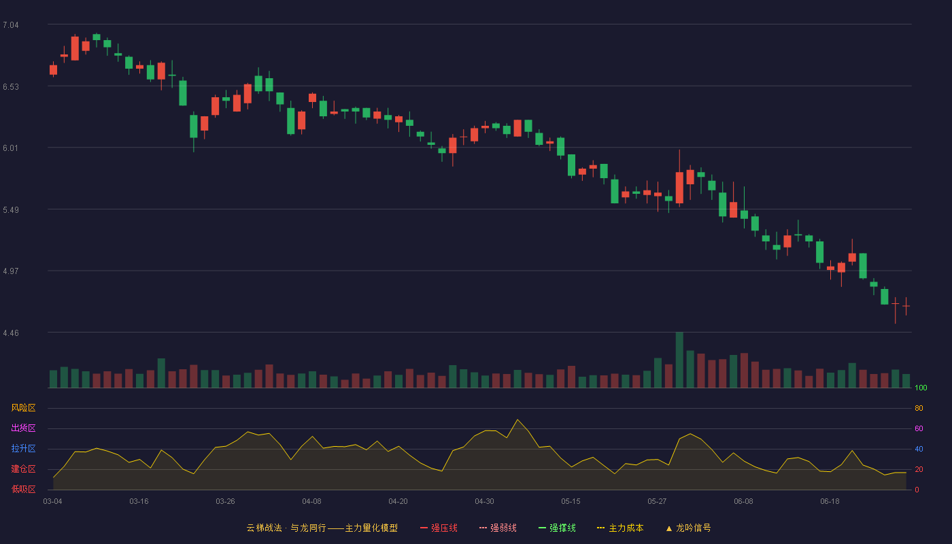Click the magenta 60 indicator axis value
The width and height of the screenshot is (952, 544).
point(919,429)
